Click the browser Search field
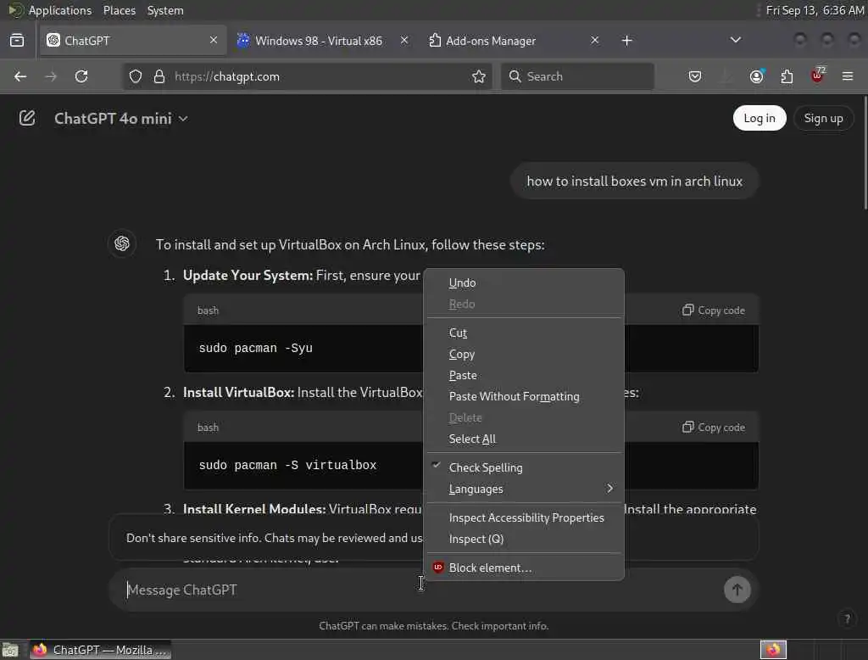This screenshot has height=660, width=868. [x=578, y=76]
